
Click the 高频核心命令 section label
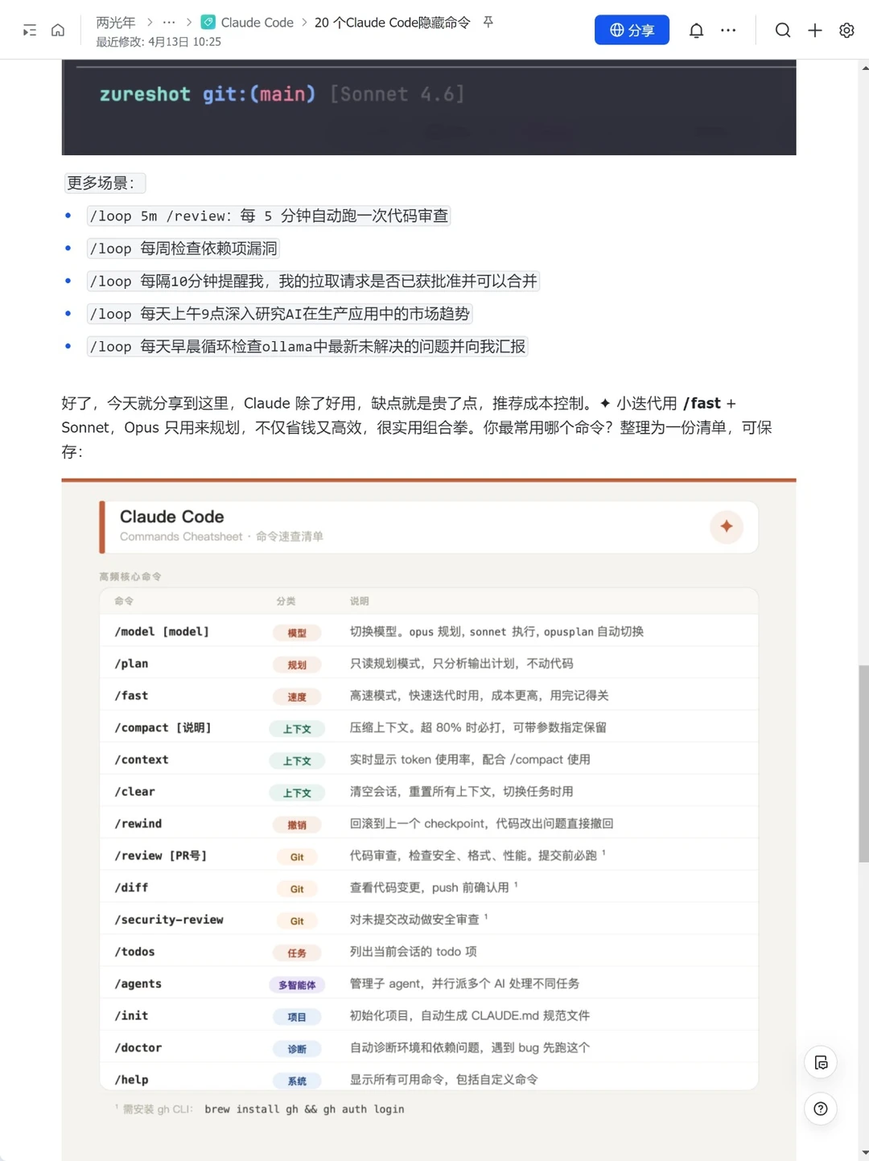(130, 577)
